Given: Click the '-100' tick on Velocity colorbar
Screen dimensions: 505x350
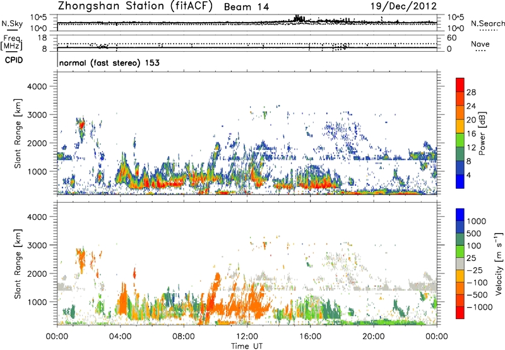Looking at the screenshot, I should tap(477, 282).
